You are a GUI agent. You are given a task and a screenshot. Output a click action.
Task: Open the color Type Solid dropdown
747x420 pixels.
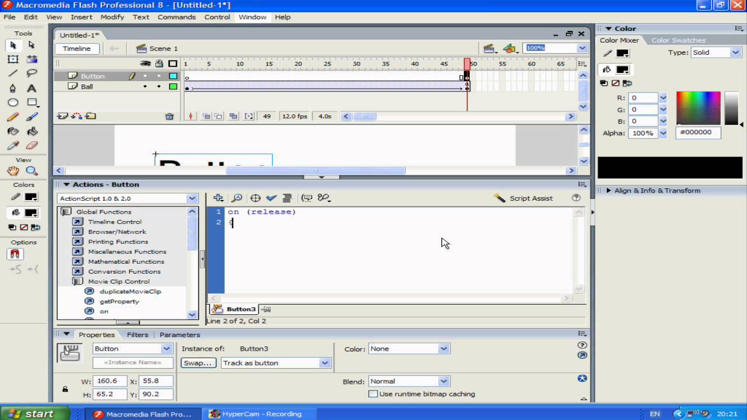[x=735, y=52]
